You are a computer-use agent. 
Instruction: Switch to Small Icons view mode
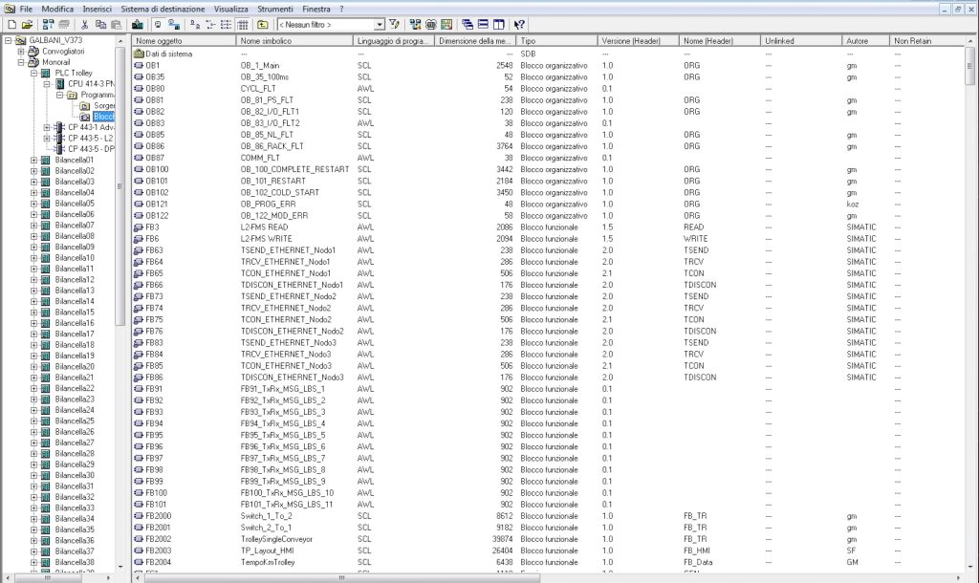tap(210, 24)
